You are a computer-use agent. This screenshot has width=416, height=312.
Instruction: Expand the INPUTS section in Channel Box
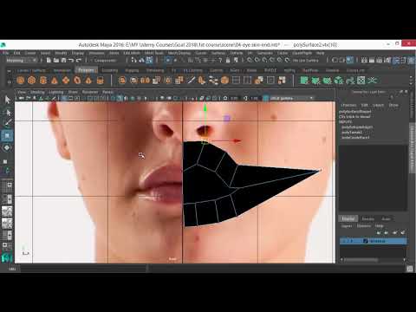click(x=345, y=121)
